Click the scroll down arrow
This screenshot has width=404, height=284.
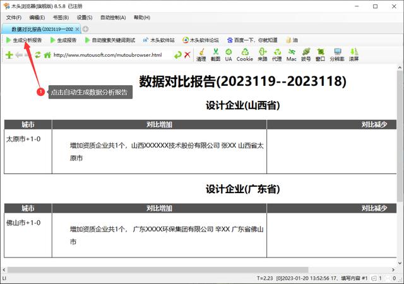(400, 263)
